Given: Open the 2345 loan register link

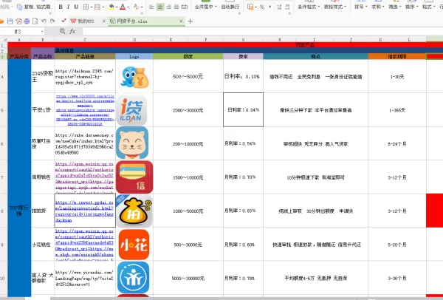Looking at the screenshot, I should click(84, 76).
